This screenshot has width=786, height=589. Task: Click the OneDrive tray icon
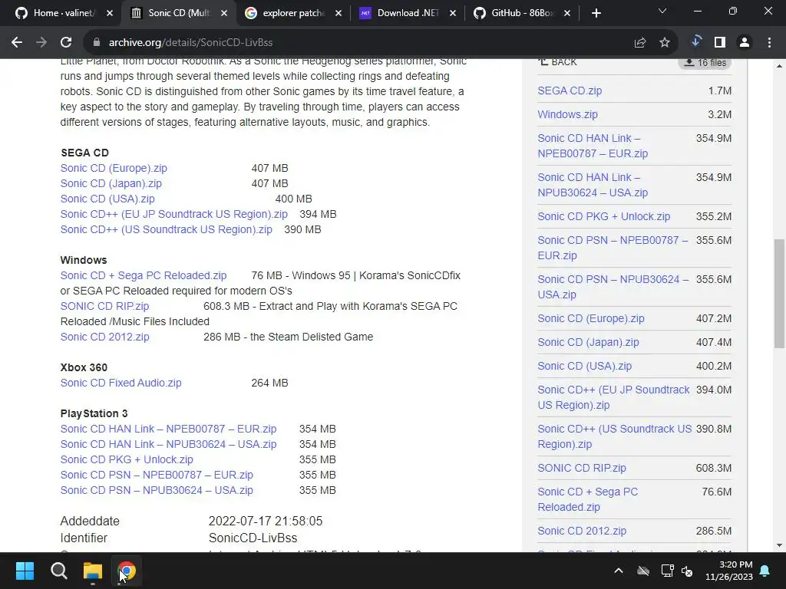[643, 571]
